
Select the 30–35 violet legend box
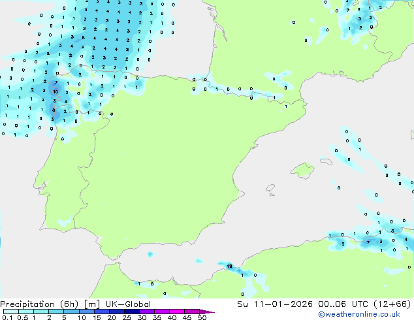point(147,312)
